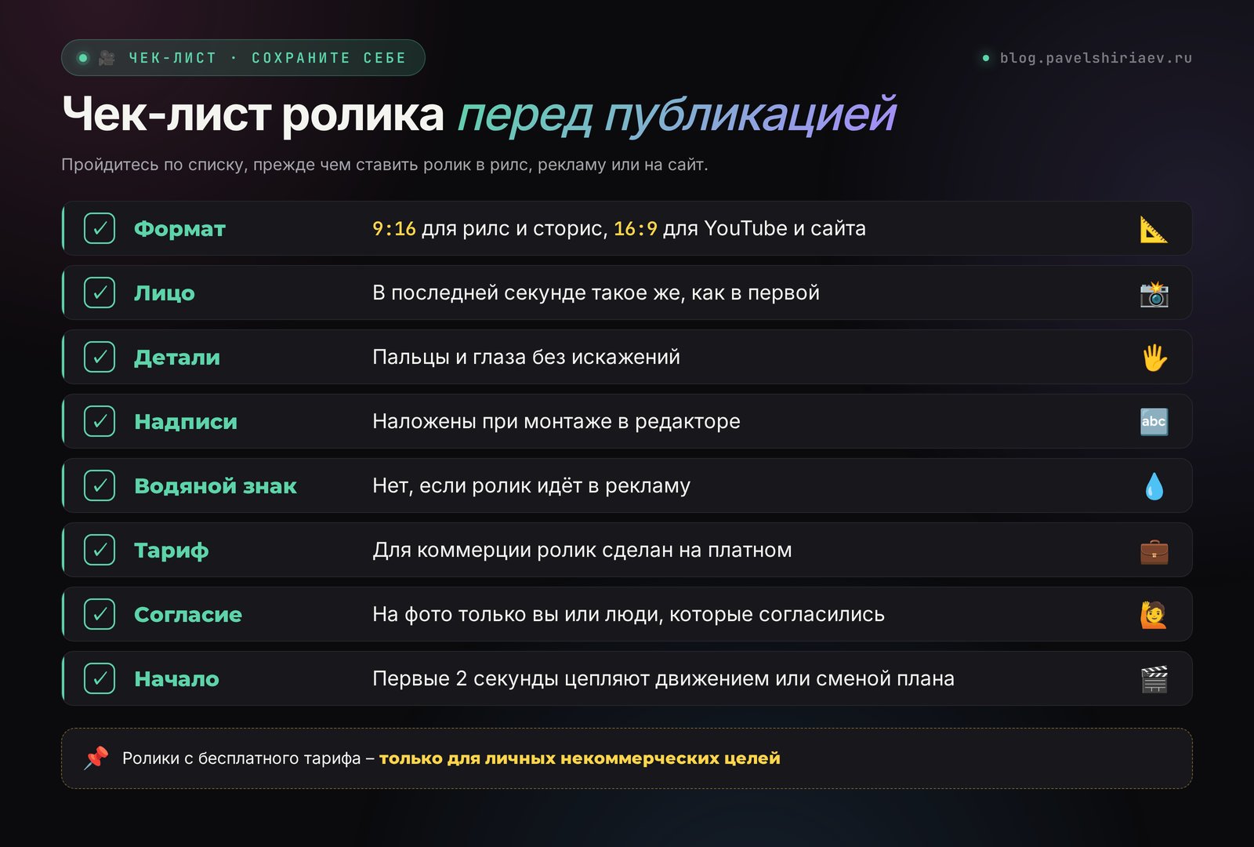This screenshot has width=1254, height=847.
Task: Click the Тариф label
Action: tap(172, 551)
